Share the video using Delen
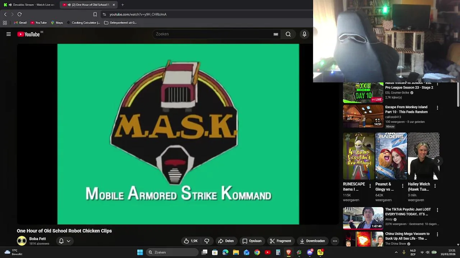The height and width of the screenshot is (258, 460). (226, 241)
